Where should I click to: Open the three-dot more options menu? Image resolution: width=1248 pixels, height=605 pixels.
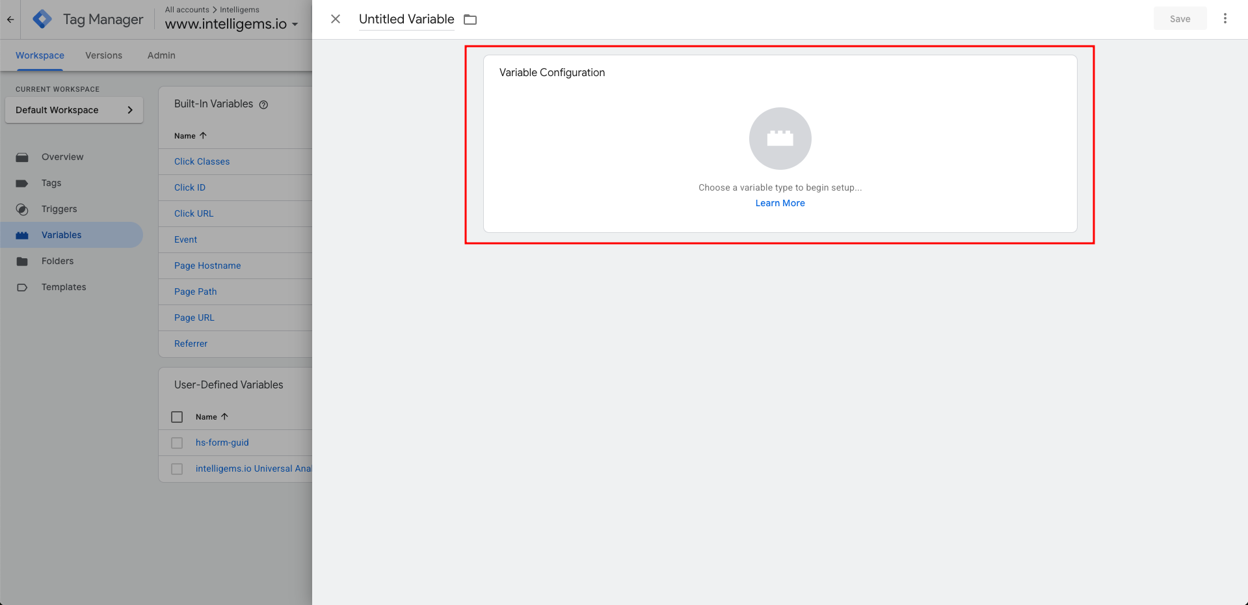(x=1225, y=19)
